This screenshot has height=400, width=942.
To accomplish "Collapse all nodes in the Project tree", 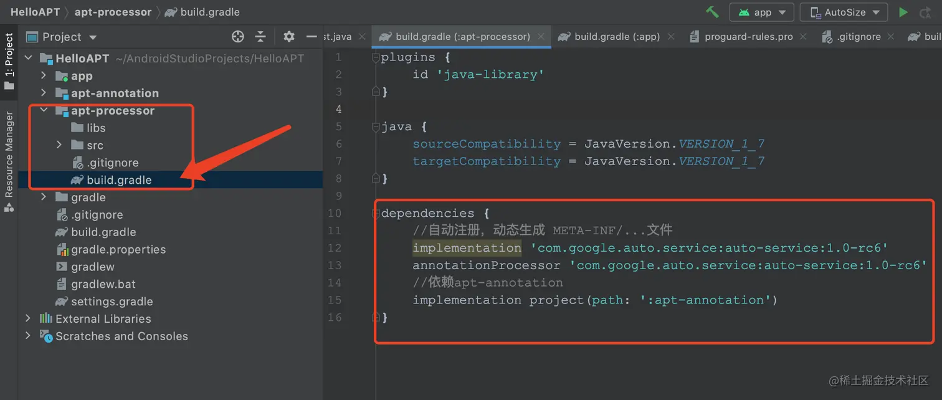I will tap(261, 36).
